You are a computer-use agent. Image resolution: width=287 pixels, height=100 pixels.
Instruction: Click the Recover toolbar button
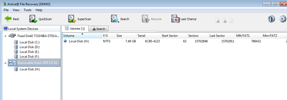coord(152,19)
